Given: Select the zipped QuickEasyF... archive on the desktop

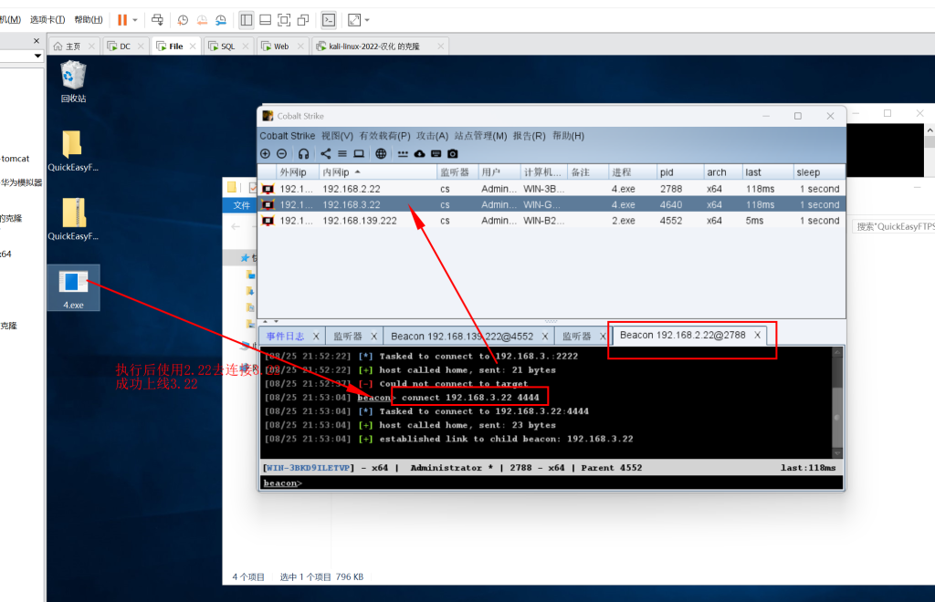Looking at the screenshot, I should (x=73, y=219).
